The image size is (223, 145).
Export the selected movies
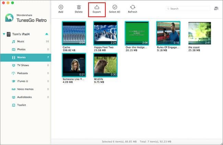tap(97, 9)
